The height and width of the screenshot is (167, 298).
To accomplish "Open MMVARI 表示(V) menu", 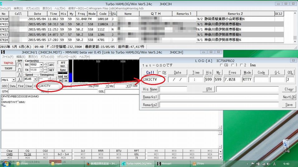I will (x=33, y=57).
